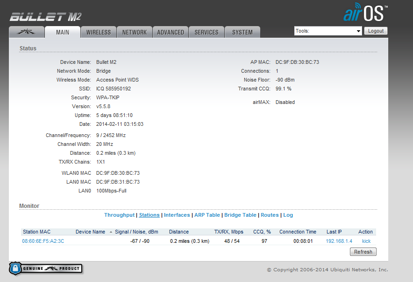
Task: Click station connection time 00:08:01
Action: (303, 241)
